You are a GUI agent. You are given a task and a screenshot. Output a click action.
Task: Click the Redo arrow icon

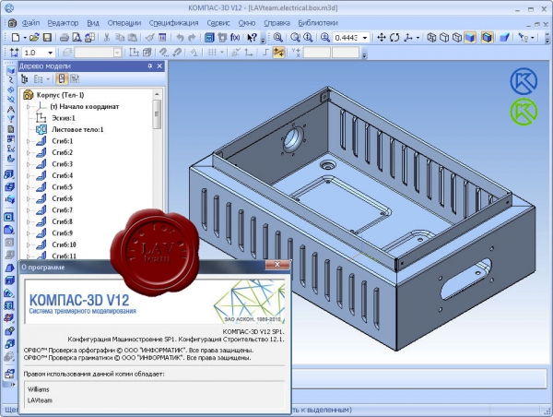tap(192, 38)
